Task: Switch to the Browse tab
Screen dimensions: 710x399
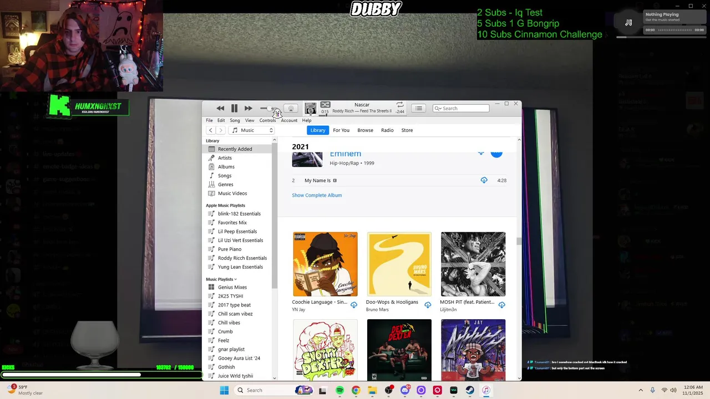Action: [x=365, y=130]
